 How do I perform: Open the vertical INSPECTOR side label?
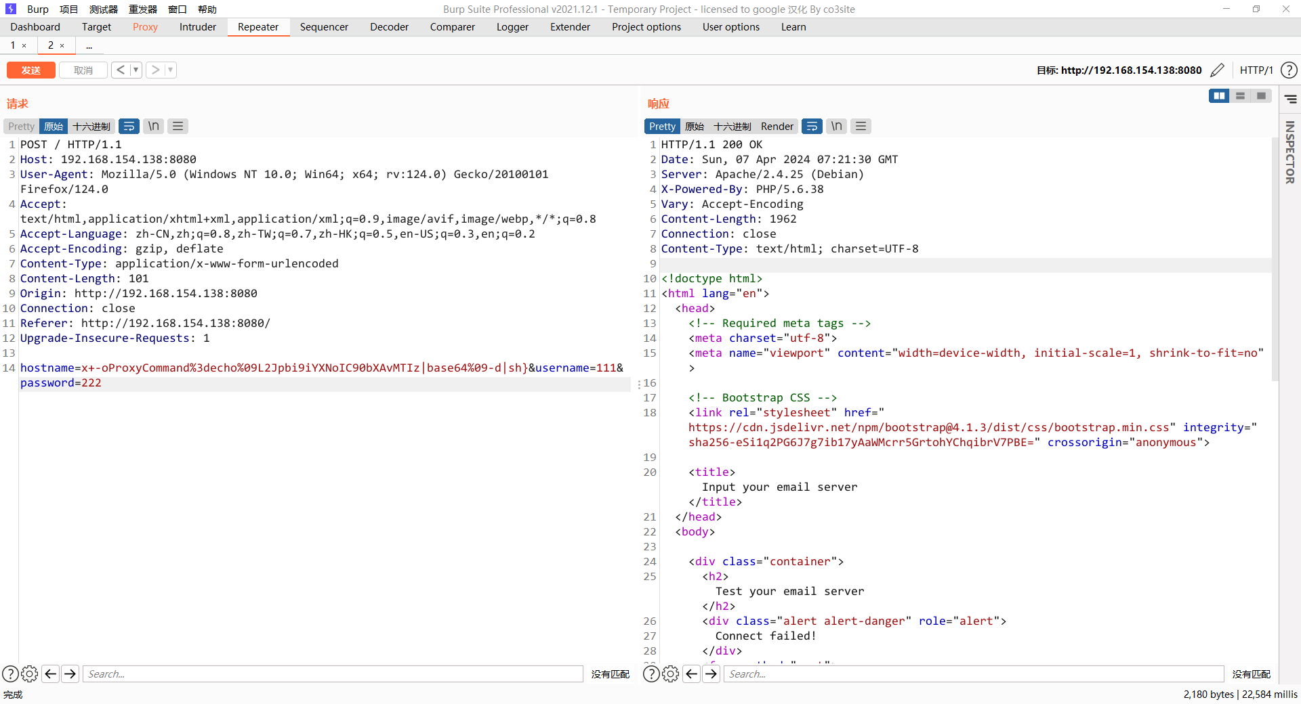click(x=1290, y=152)
